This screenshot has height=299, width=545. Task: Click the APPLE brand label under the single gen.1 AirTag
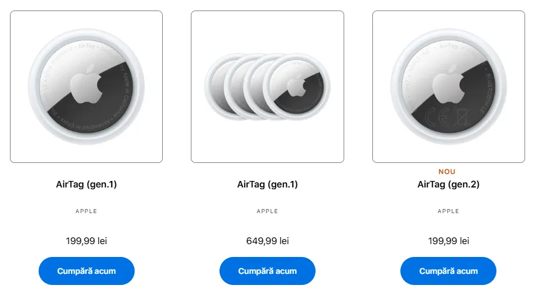(86, 211)
